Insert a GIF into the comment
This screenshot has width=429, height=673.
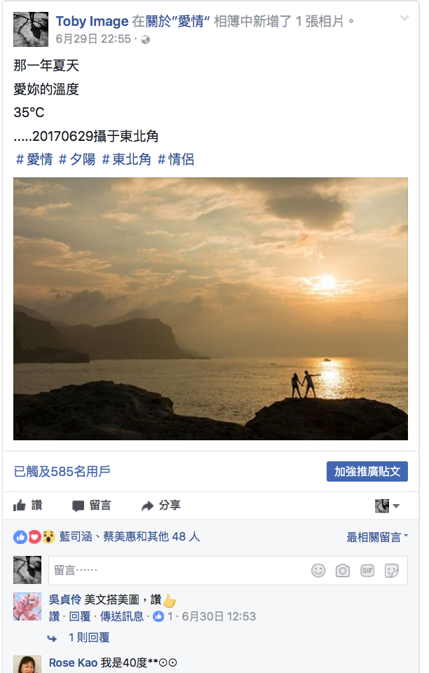pos(367,571)
